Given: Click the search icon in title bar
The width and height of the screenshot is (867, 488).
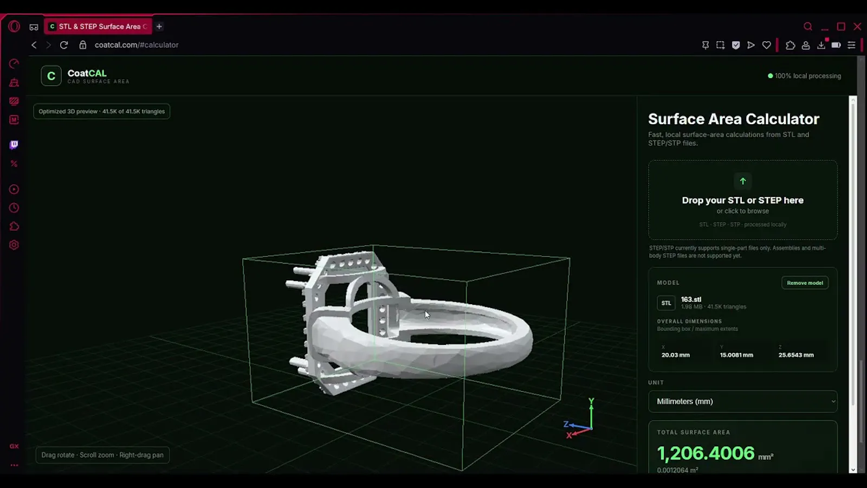Looking at the screenshot, I should (x=808, y=27).
